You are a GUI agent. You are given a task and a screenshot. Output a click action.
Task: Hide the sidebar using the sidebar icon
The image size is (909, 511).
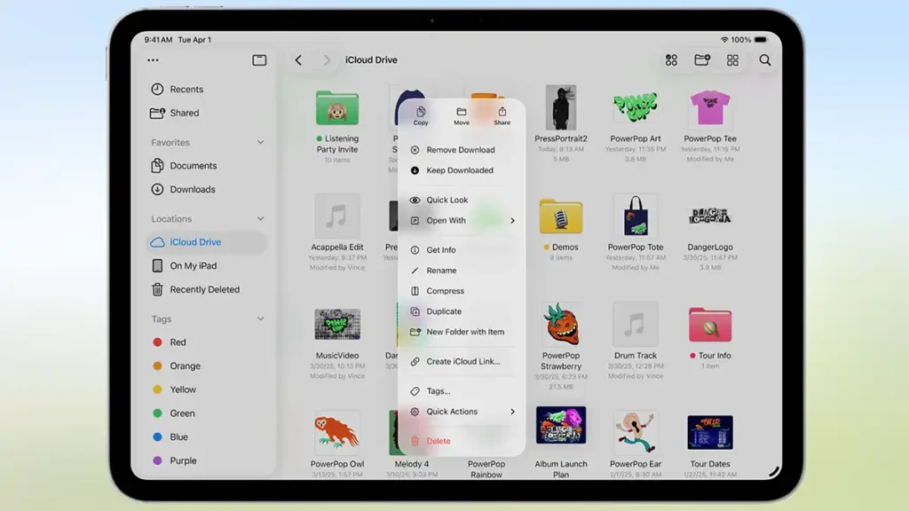tap(259, 60)
